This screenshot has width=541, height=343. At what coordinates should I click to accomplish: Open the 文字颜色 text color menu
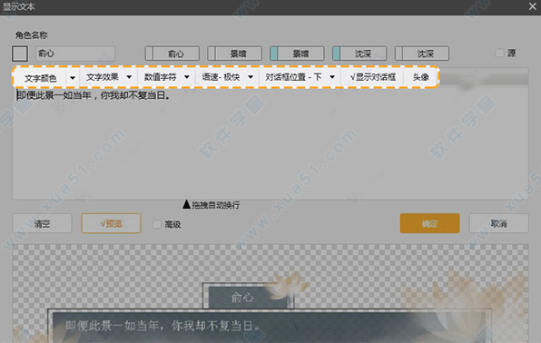(40, 78)
